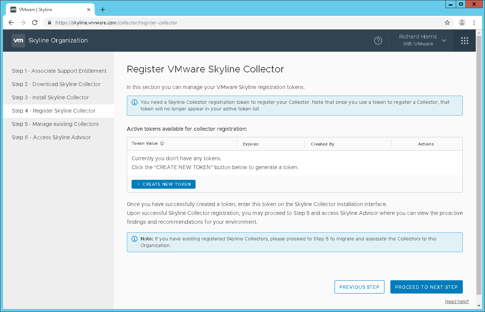Viewport: 485px width, 312px height.
Task: Click 'Currently you don't have any tokens.' text
Action: tap(177, 158)
